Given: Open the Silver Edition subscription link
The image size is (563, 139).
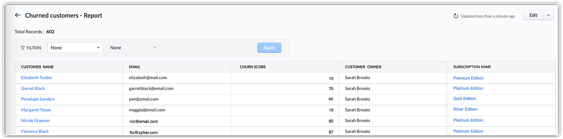Looking at the screenshot, I should pyautogui.click(x=465, y=109).
